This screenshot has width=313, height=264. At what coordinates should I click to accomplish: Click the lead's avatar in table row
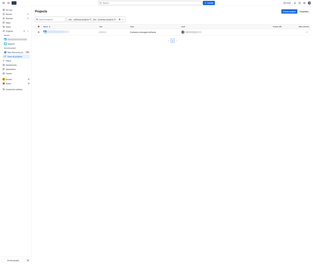(183, 32)
